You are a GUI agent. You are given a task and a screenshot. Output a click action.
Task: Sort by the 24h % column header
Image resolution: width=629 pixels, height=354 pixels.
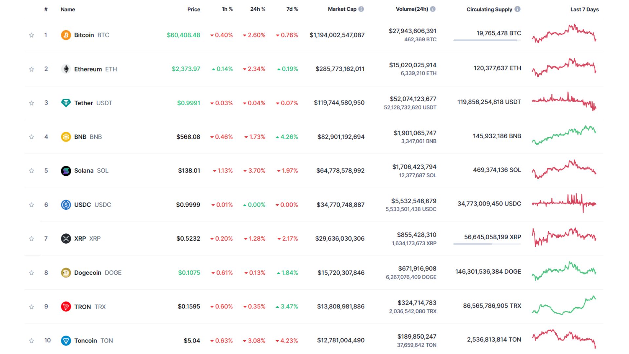click(257, 9)
